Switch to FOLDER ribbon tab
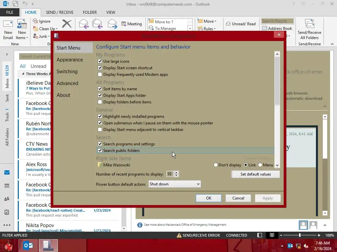The image size is (337, 252). [90, 12]
